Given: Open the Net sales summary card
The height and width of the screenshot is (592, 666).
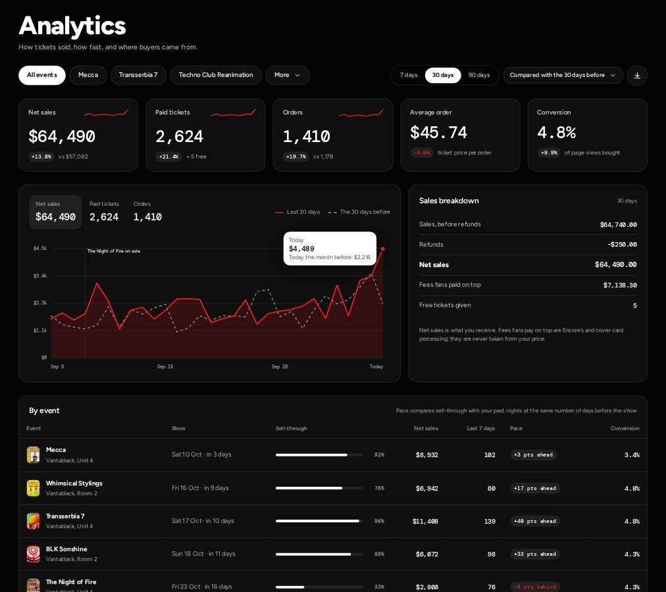Looking at the screenshot, I should 78,135.
